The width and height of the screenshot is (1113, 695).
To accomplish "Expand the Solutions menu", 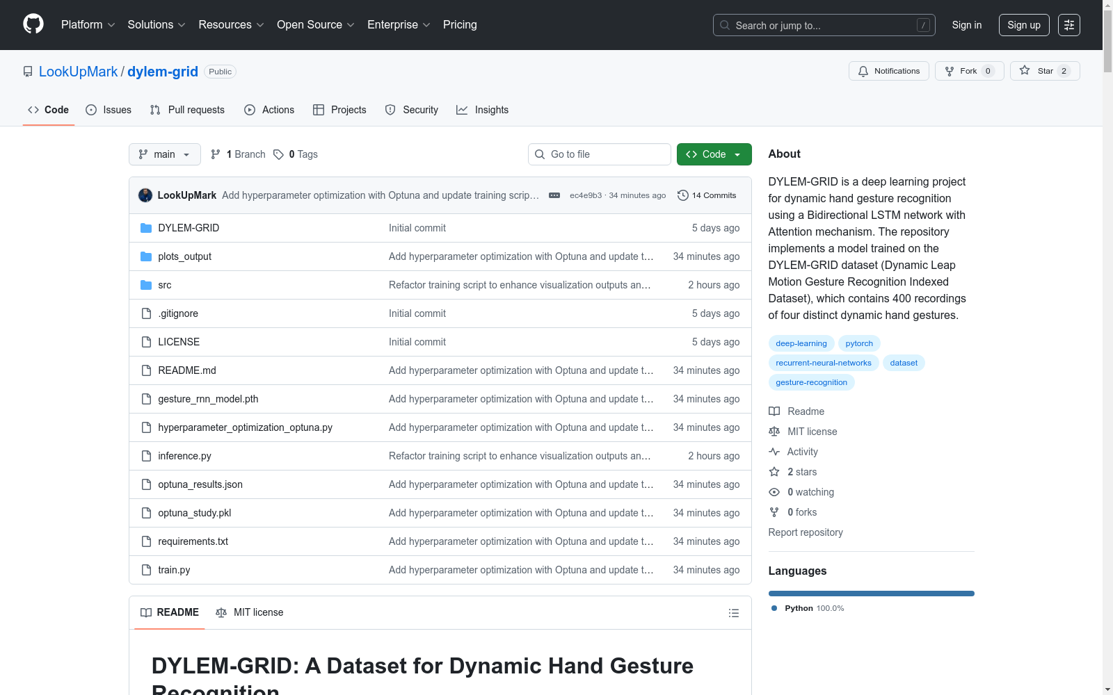I will click(x=157, y=25).
